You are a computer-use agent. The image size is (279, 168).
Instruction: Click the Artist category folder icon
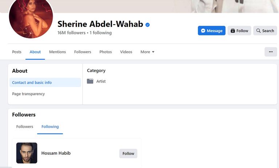(x=90, y=81)
